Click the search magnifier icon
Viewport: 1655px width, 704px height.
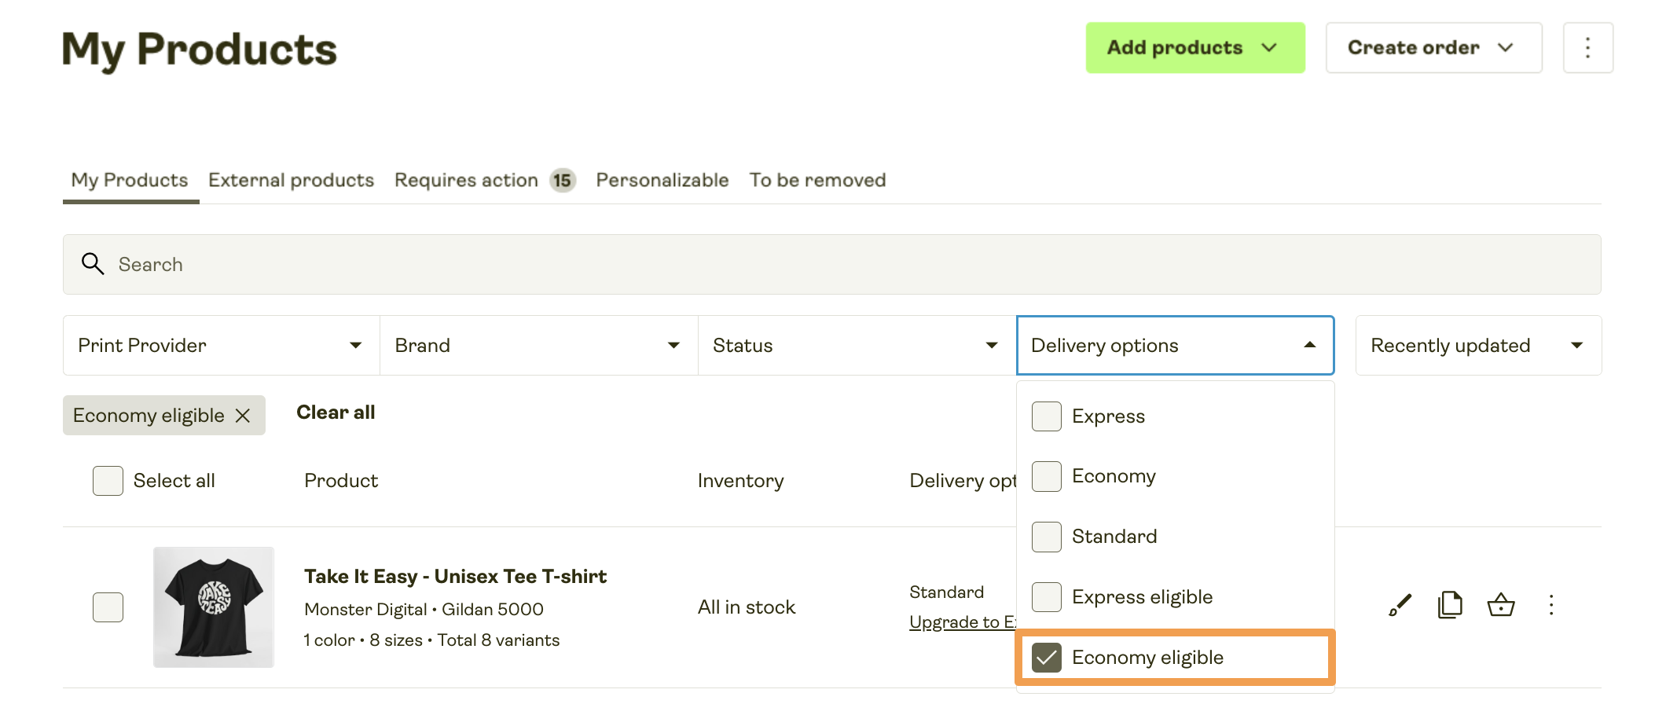(x=93, y=264)
